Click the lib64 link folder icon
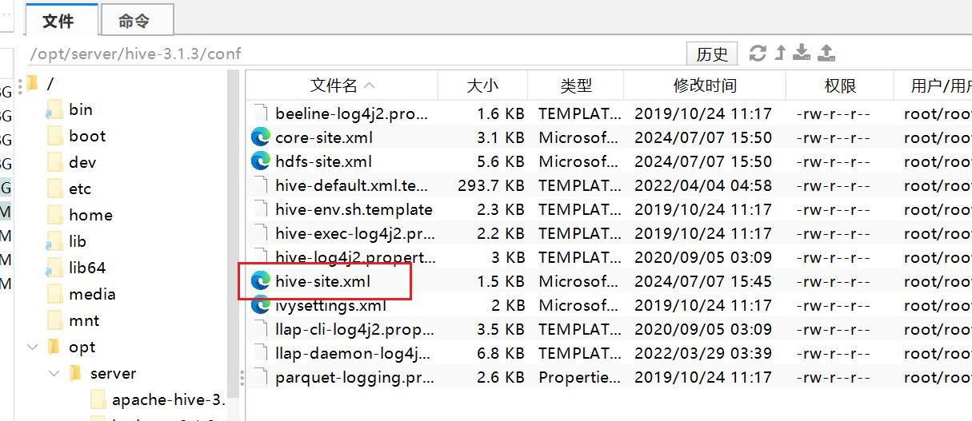 pyautogui.click(x=54, y=268)
